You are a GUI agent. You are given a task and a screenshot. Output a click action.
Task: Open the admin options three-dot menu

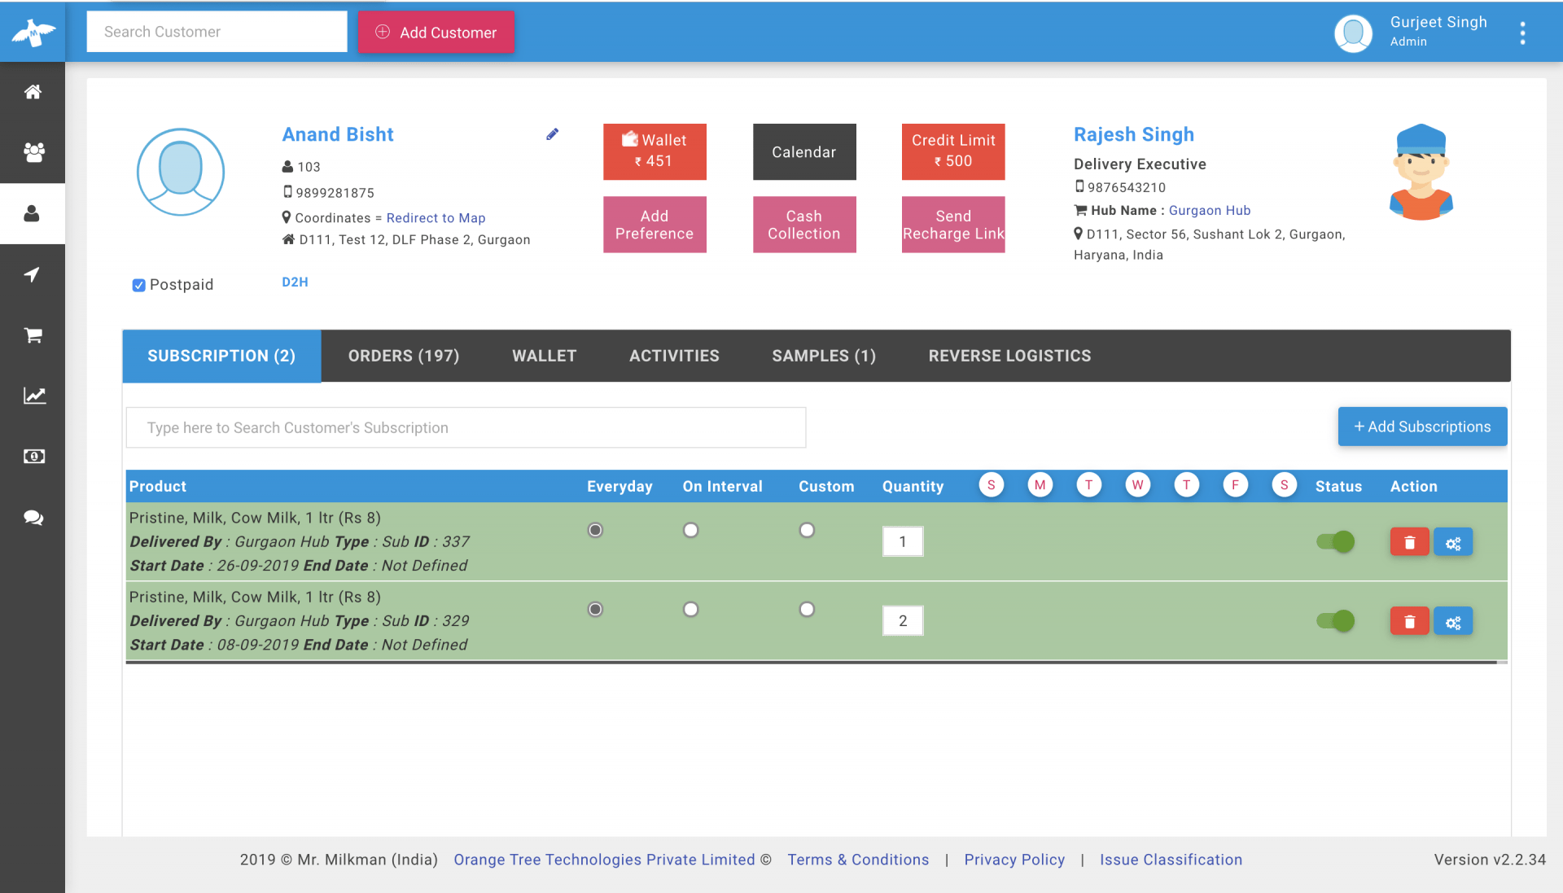[x=1522, y=32]
